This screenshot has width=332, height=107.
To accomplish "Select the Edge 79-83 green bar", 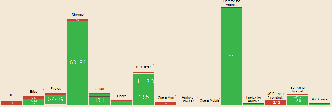I will [34, 100].
